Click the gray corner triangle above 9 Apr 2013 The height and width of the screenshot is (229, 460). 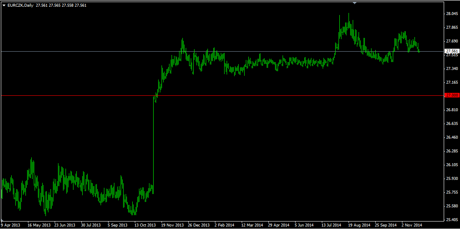[x=3, y=220]
